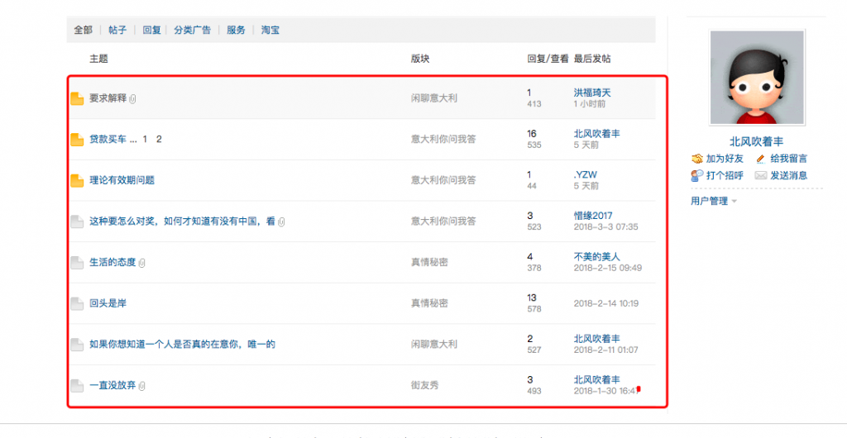Open the thread 生活的态度
Image resolution: width=847 pixels, height=438 pixels.
[x=112, y=262]
